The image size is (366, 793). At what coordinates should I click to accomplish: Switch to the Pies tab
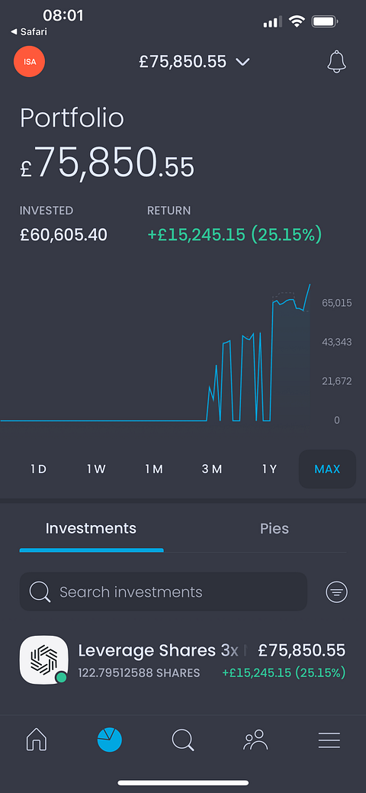pyautogui.click(x=274, y=529)
